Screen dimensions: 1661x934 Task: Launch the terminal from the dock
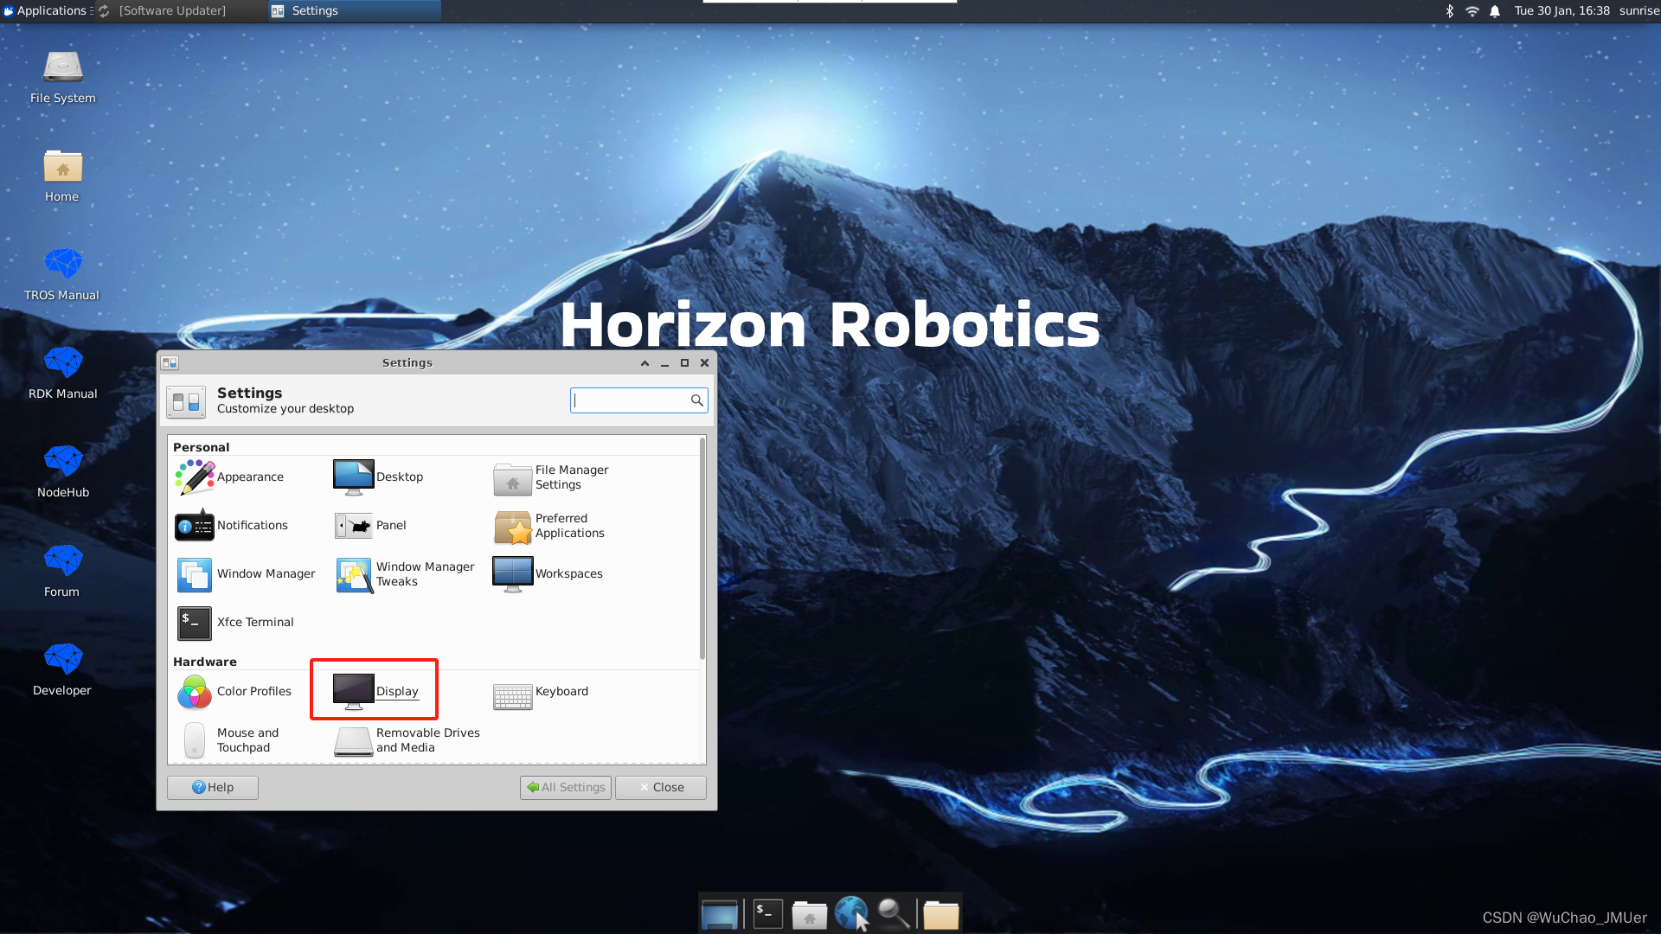point(767,913)
